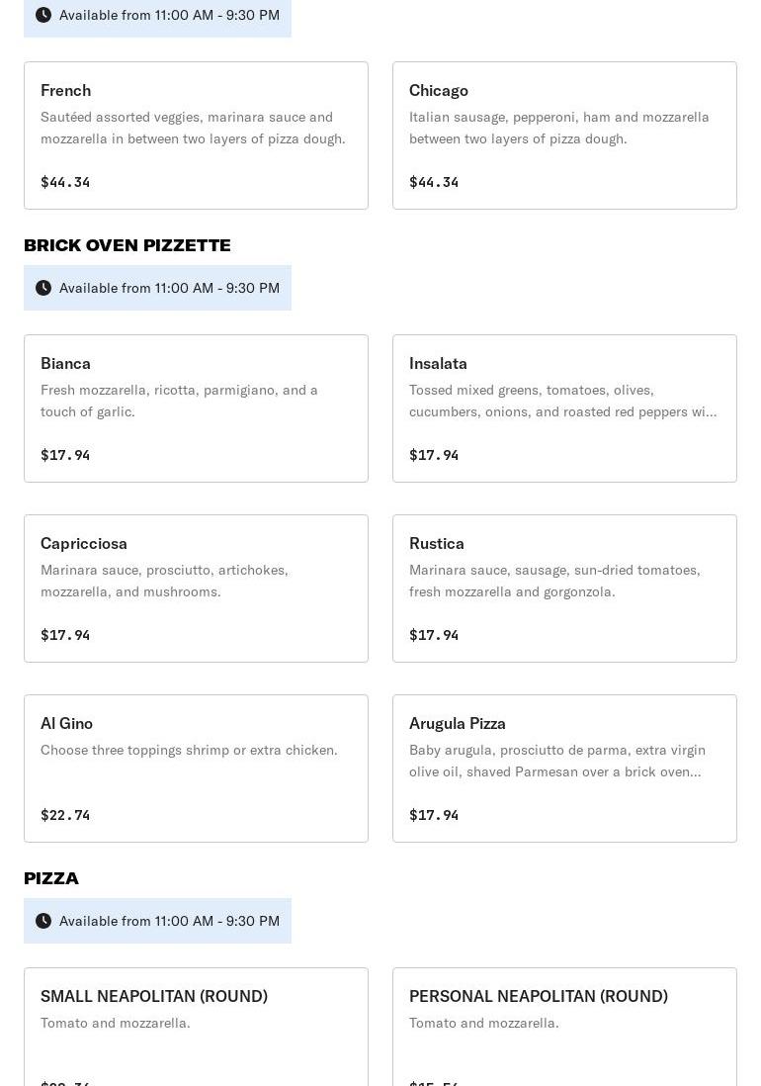
Task: Choose the Bianca pizzette
Action: (x=196, y=408)
